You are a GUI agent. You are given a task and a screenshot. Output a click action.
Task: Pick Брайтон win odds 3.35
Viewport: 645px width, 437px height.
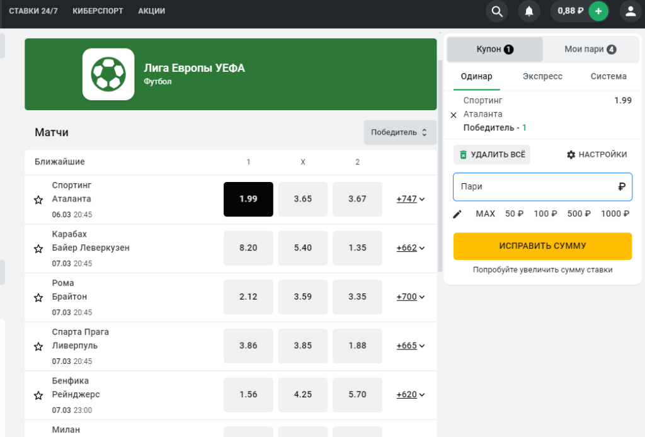tap(358, 297)
